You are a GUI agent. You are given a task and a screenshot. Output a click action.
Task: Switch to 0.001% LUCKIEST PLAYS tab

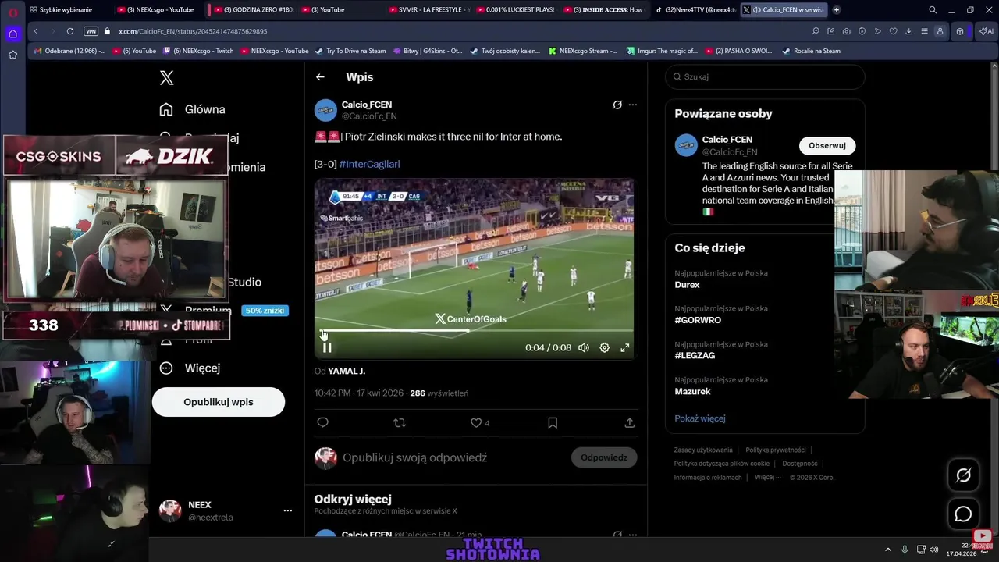[x=514, y=10]
